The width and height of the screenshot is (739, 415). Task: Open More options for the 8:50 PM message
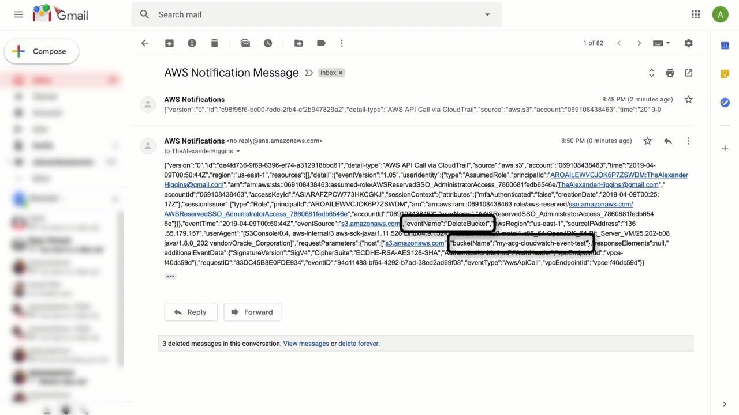point(688,141)
